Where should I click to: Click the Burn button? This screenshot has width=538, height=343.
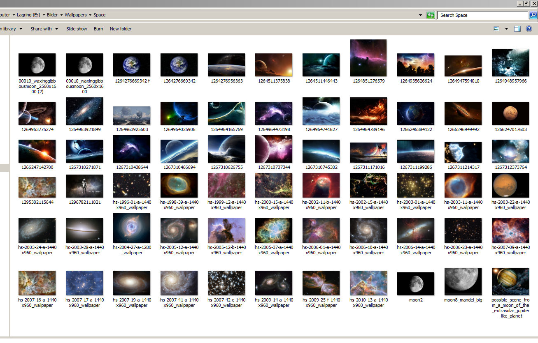pyautogui.click(x=98, y=29)
